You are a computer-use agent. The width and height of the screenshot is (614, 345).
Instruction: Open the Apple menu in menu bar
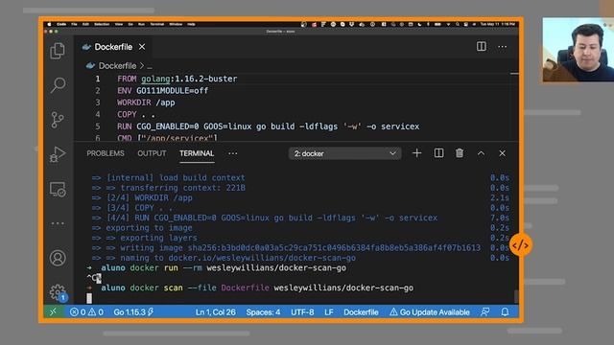[x=49, y=24]
